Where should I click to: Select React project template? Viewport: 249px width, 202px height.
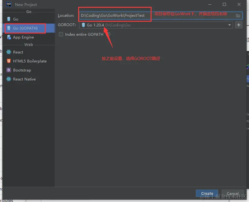click(29, 52)
